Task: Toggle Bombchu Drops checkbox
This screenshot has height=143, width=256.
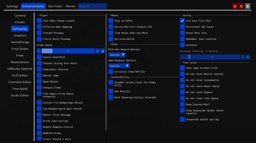Action: coord(39,133)
